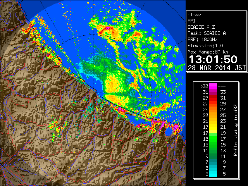The width and height of the screenshot is (248, 186).
Task: Click the 'PRF: 1800Hz' text
Action: 203,40
